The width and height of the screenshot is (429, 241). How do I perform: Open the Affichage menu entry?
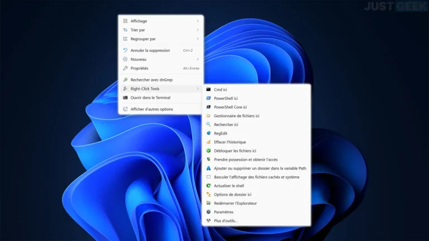point(161,21)
